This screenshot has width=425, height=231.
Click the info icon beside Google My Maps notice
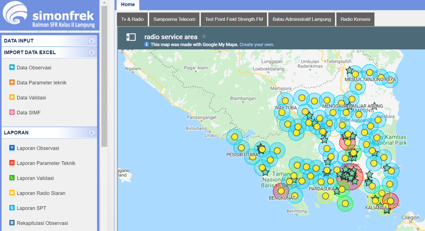click(x=147, y=44)
